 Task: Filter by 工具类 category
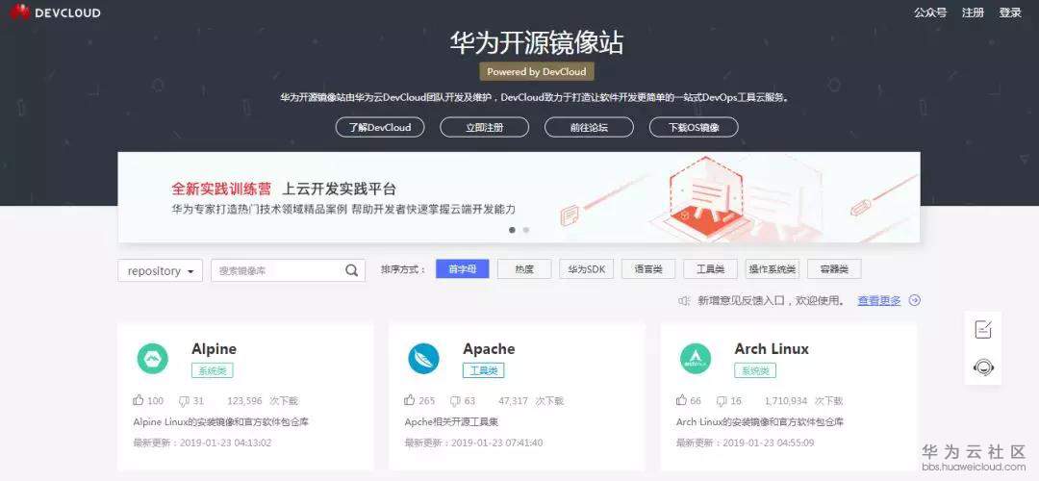point(710,269)
